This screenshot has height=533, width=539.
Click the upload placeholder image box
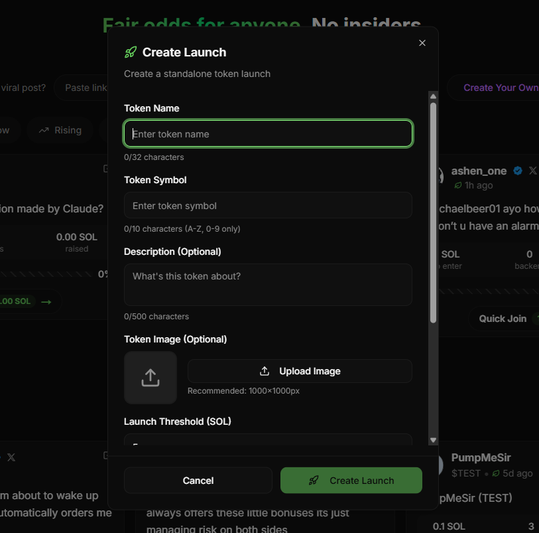[150, 378]
